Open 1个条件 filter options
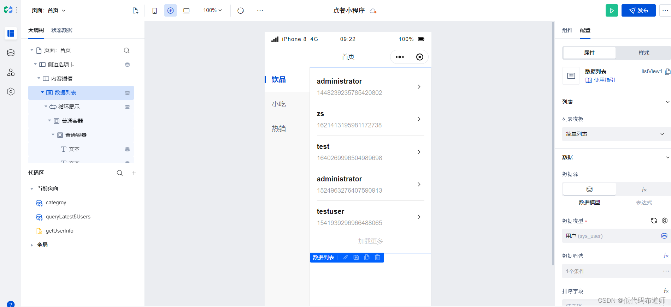Screen dimensions: 671x307 (616, 271)
